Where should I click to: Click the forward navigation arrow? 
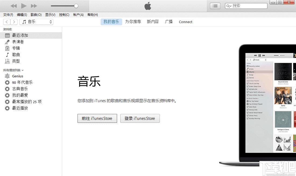click(14, 22)
